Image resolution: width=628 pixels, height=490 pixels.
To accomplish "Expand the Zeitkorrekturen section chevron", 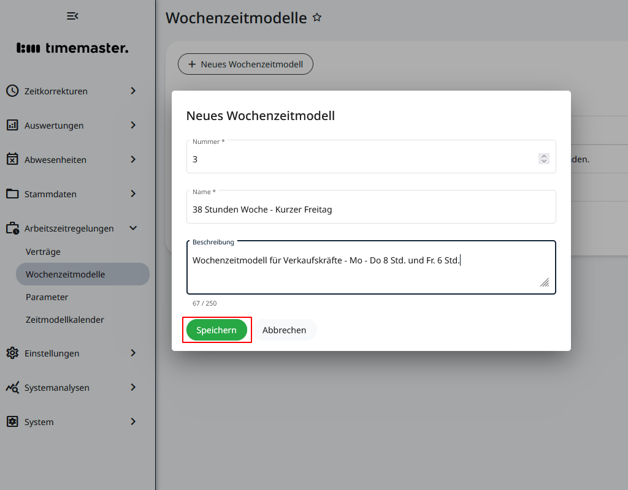I will click(133, 91).
